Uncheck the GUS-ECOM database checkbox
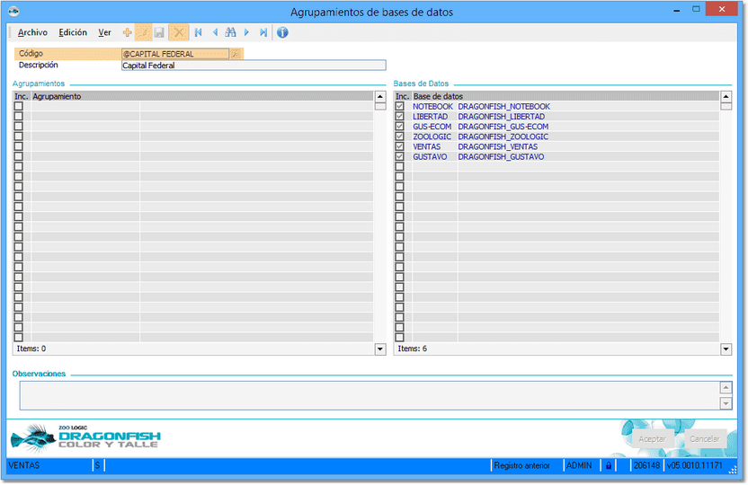The width and height of the screenshot is (748, 485). 400,127
